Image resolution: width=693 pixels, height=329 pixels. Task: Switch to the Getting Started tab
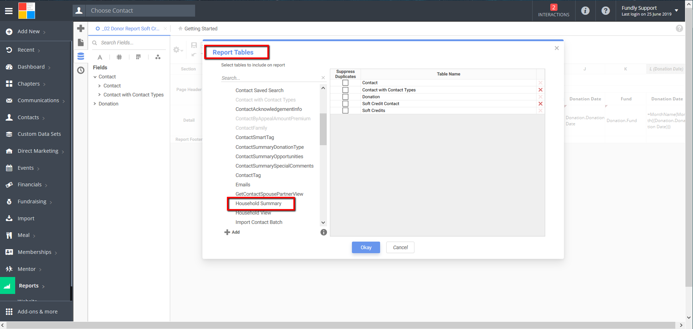pyautogui.click(x=198, y=29)
